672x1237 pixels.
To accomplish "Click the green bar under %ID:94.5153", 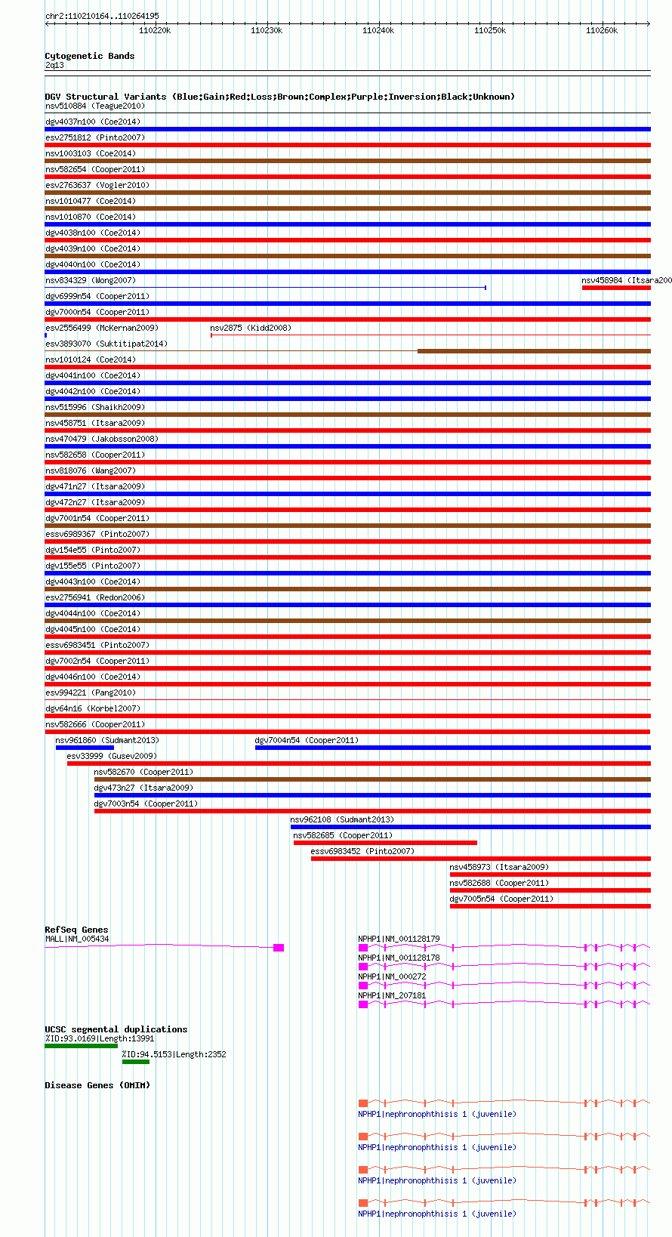I will (x=136, y=1062).
